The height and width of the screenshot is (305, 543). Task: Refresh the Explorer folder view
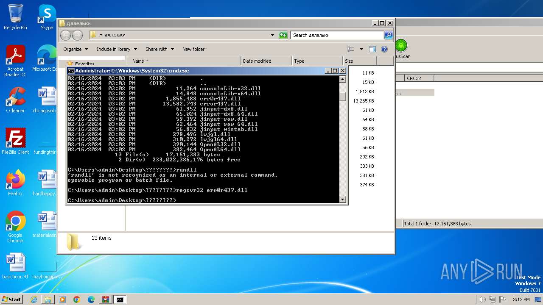[283, 35]
